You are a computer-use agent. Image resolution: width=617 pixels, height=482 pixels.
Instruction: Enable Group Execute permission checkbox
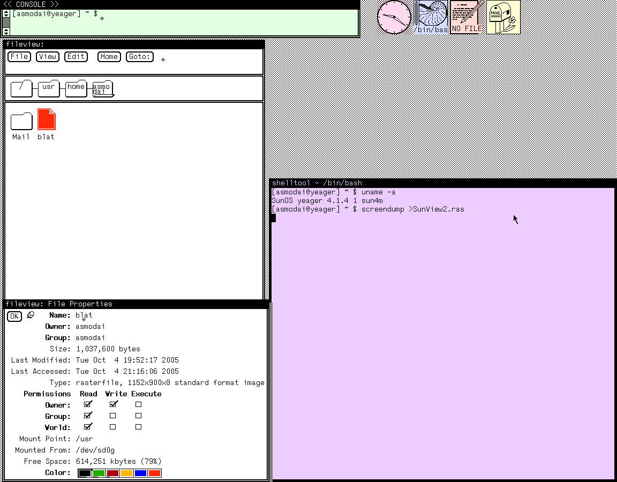tap(138, 416)
